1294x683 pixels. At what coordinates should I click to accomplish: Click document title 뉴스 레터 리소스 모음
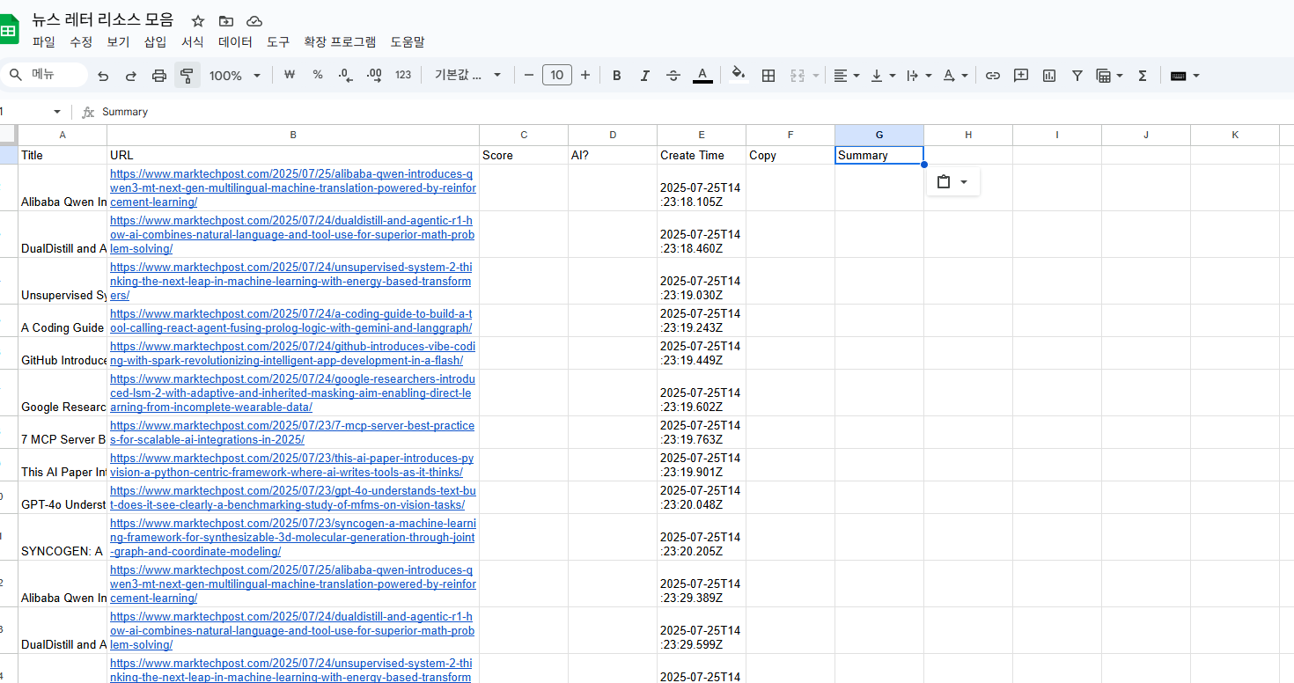pos(103,19)
